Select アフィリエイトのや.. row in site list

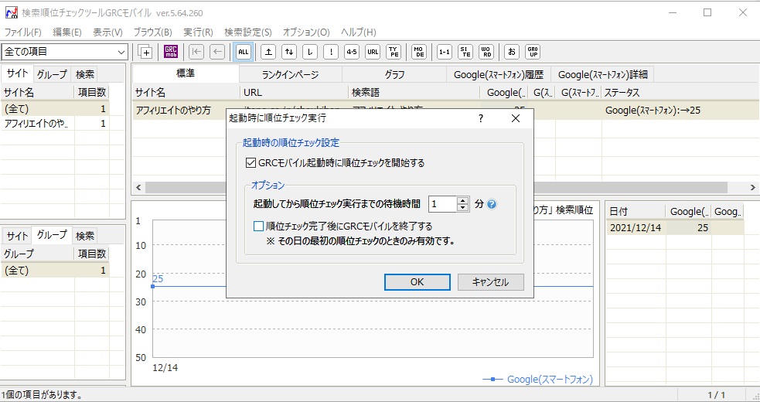[x=55, y=124]
